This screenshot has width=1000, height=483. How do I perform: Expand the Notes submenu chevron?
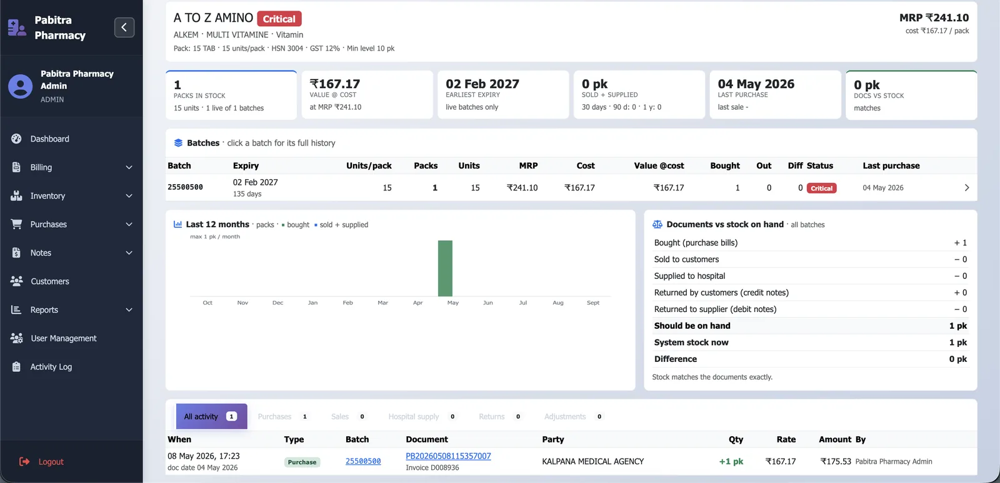[129, 253]
